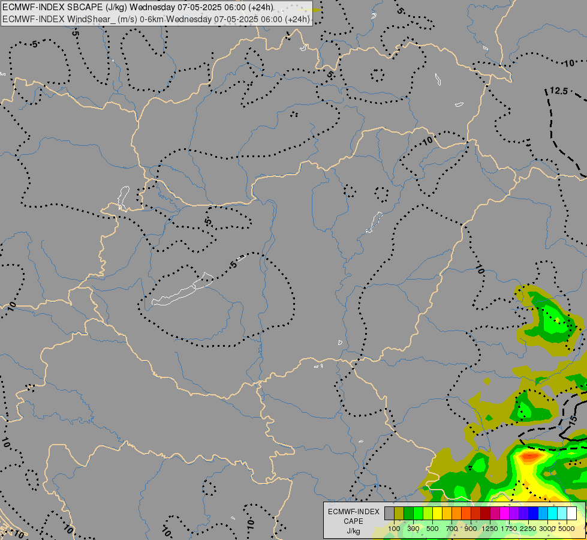587x540 pixels.
Task: Select the magenta legend swatch
Action: 504,513
